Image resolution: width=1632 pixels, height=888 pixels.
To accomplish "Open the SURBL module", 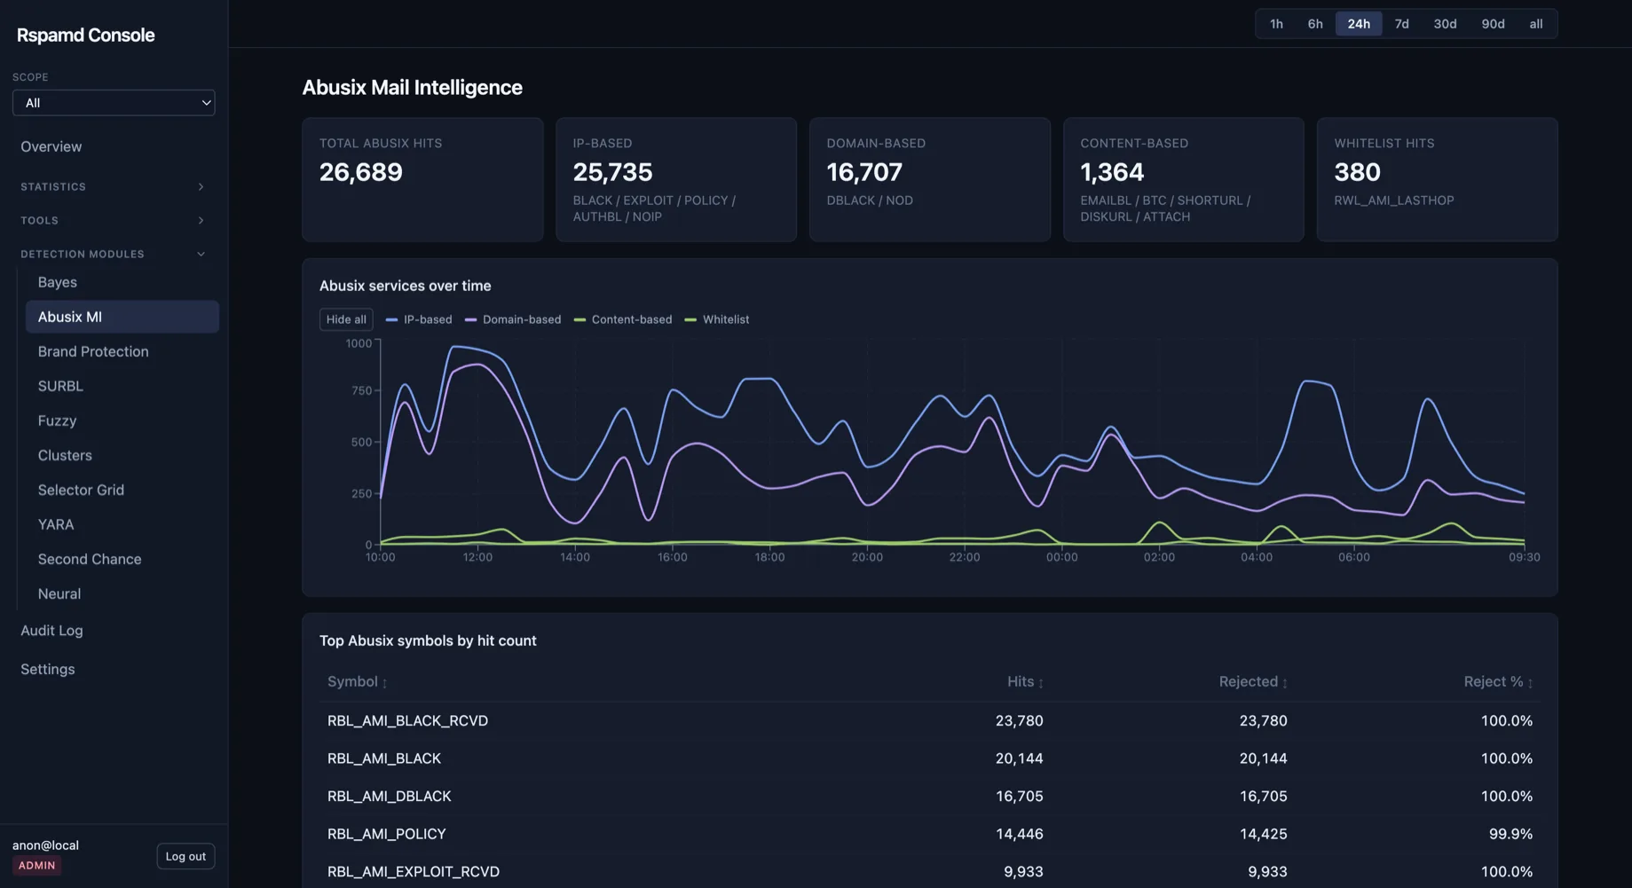I will pyautogui.click(x=60, y=386).
